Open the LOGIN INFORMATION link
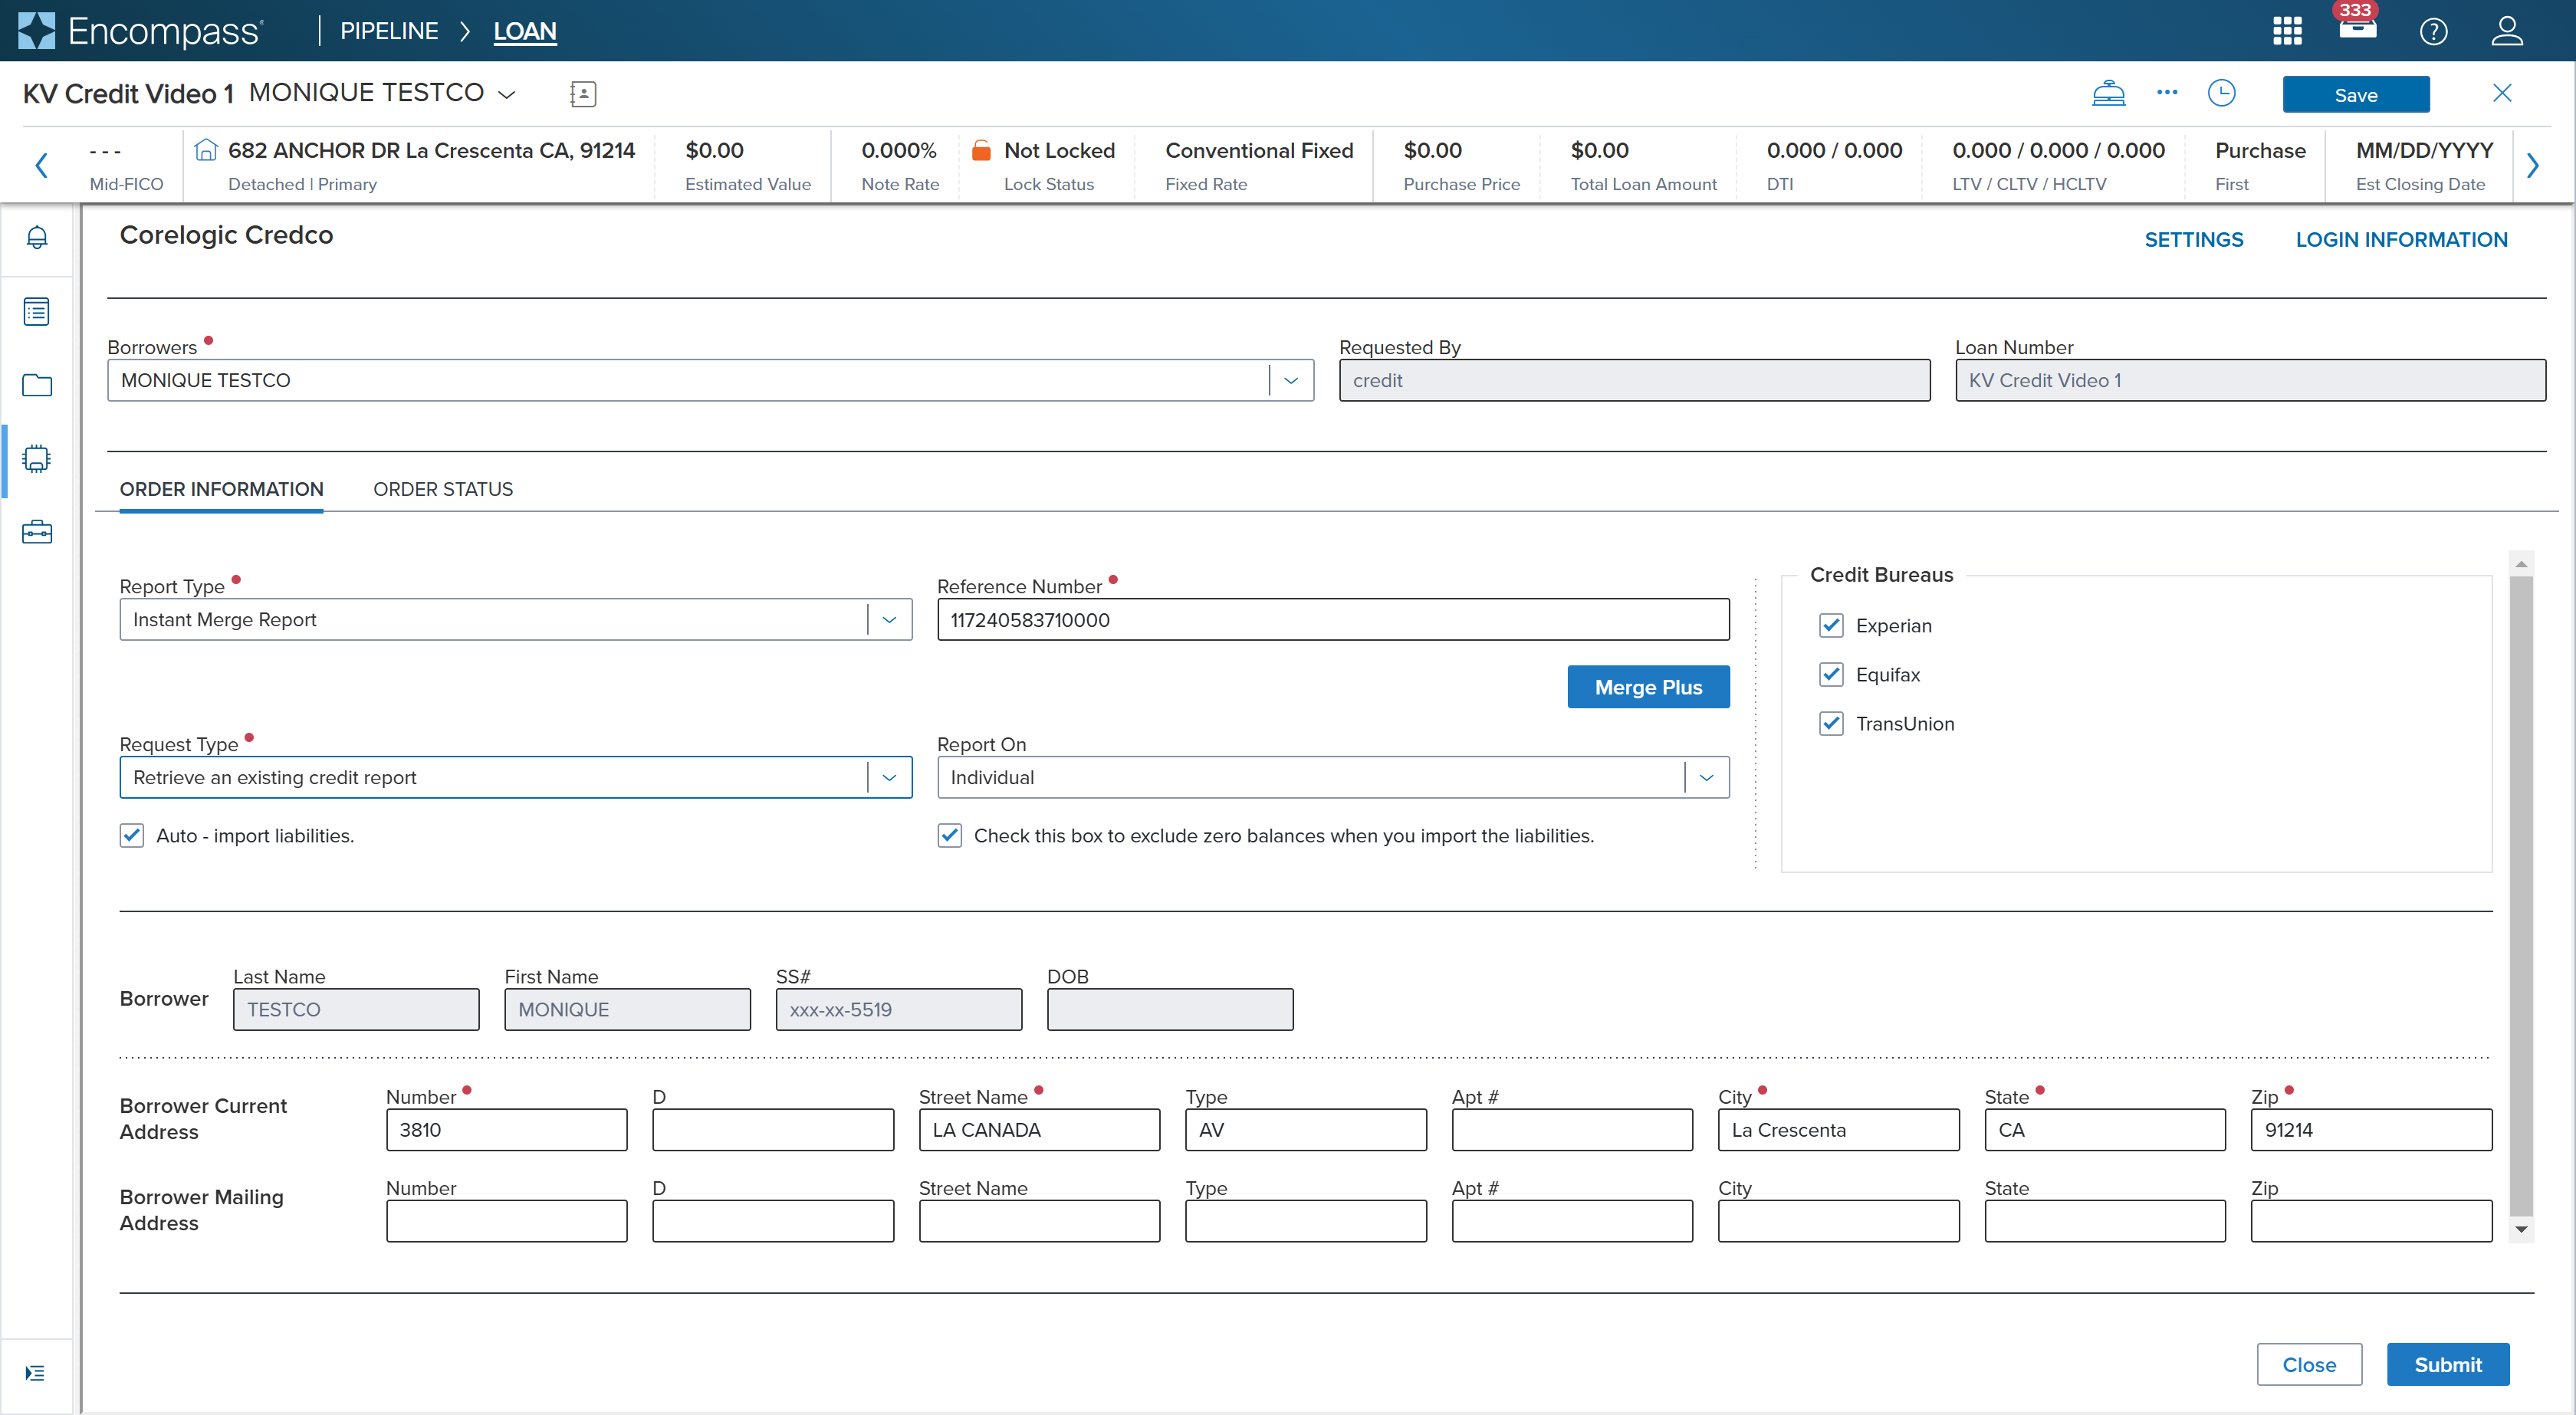Viewport: 2576px width, 1415px height. (x=2401, y=240)
